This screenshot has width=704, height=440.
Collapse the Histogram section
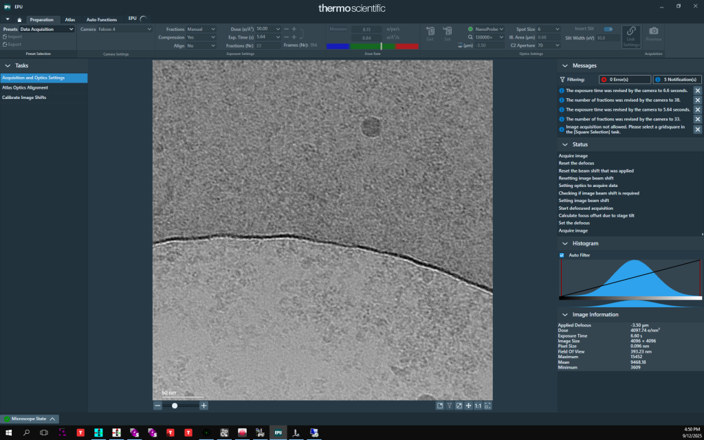[x=564, y=243]
